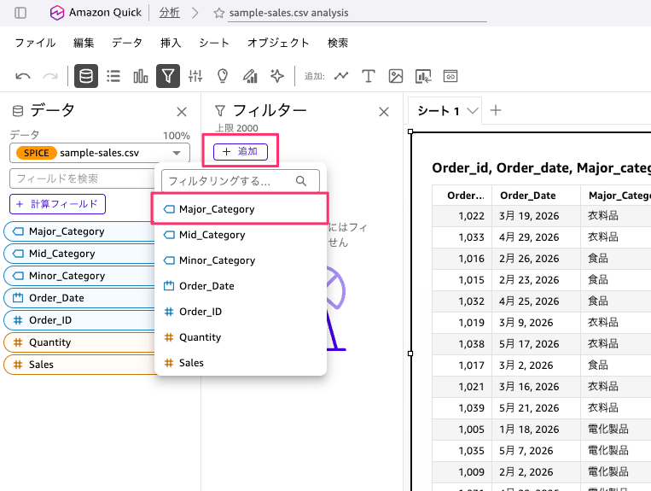
Task: Toggle the left navigation sidebar icon
Action: 20,13
